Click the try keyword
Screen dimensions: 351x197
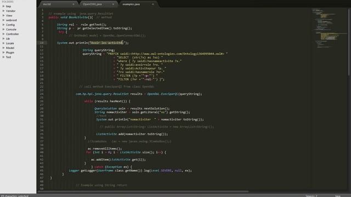click(x=61, y=32)
